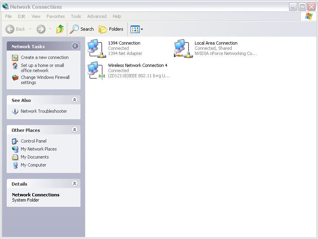Click the (ZD1211B)IEEE 802.11 b+g text
The width and height of the screenshot is (318, 239).
pos(139,76)
